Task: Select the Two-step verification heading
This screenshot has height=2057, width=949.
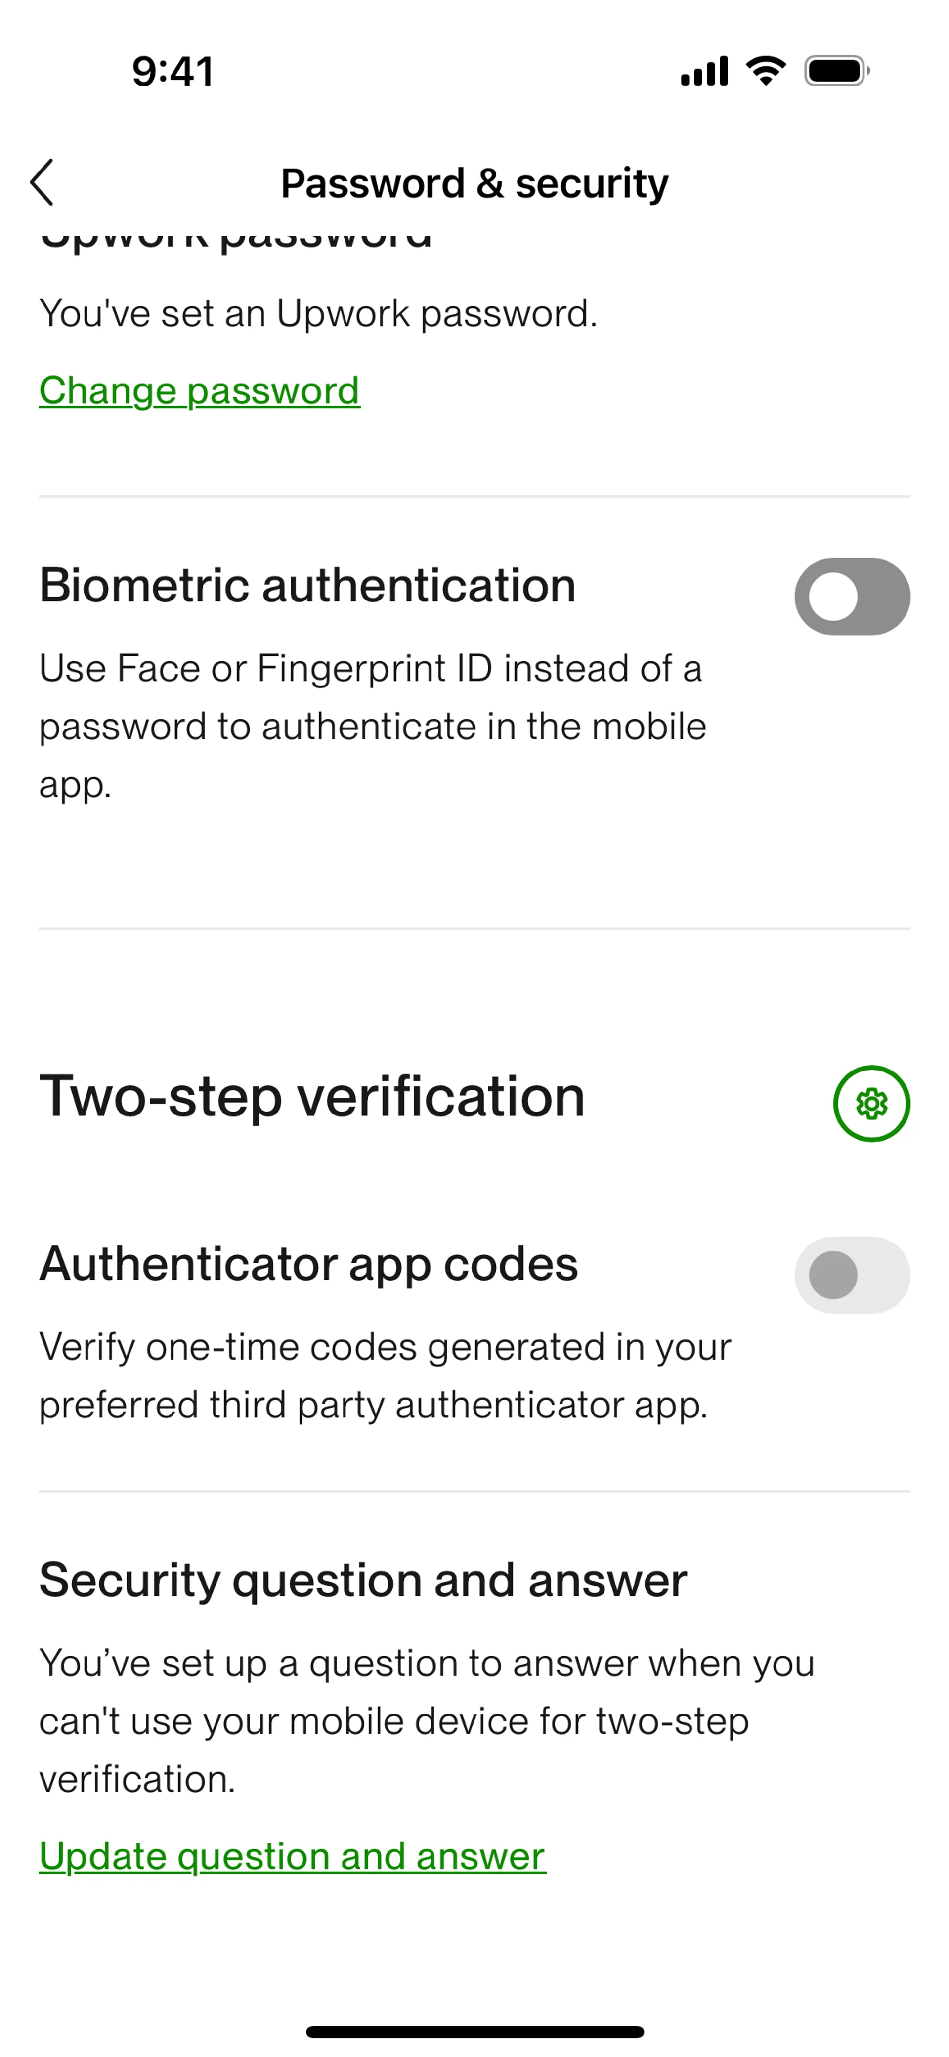Action: 312,1096
